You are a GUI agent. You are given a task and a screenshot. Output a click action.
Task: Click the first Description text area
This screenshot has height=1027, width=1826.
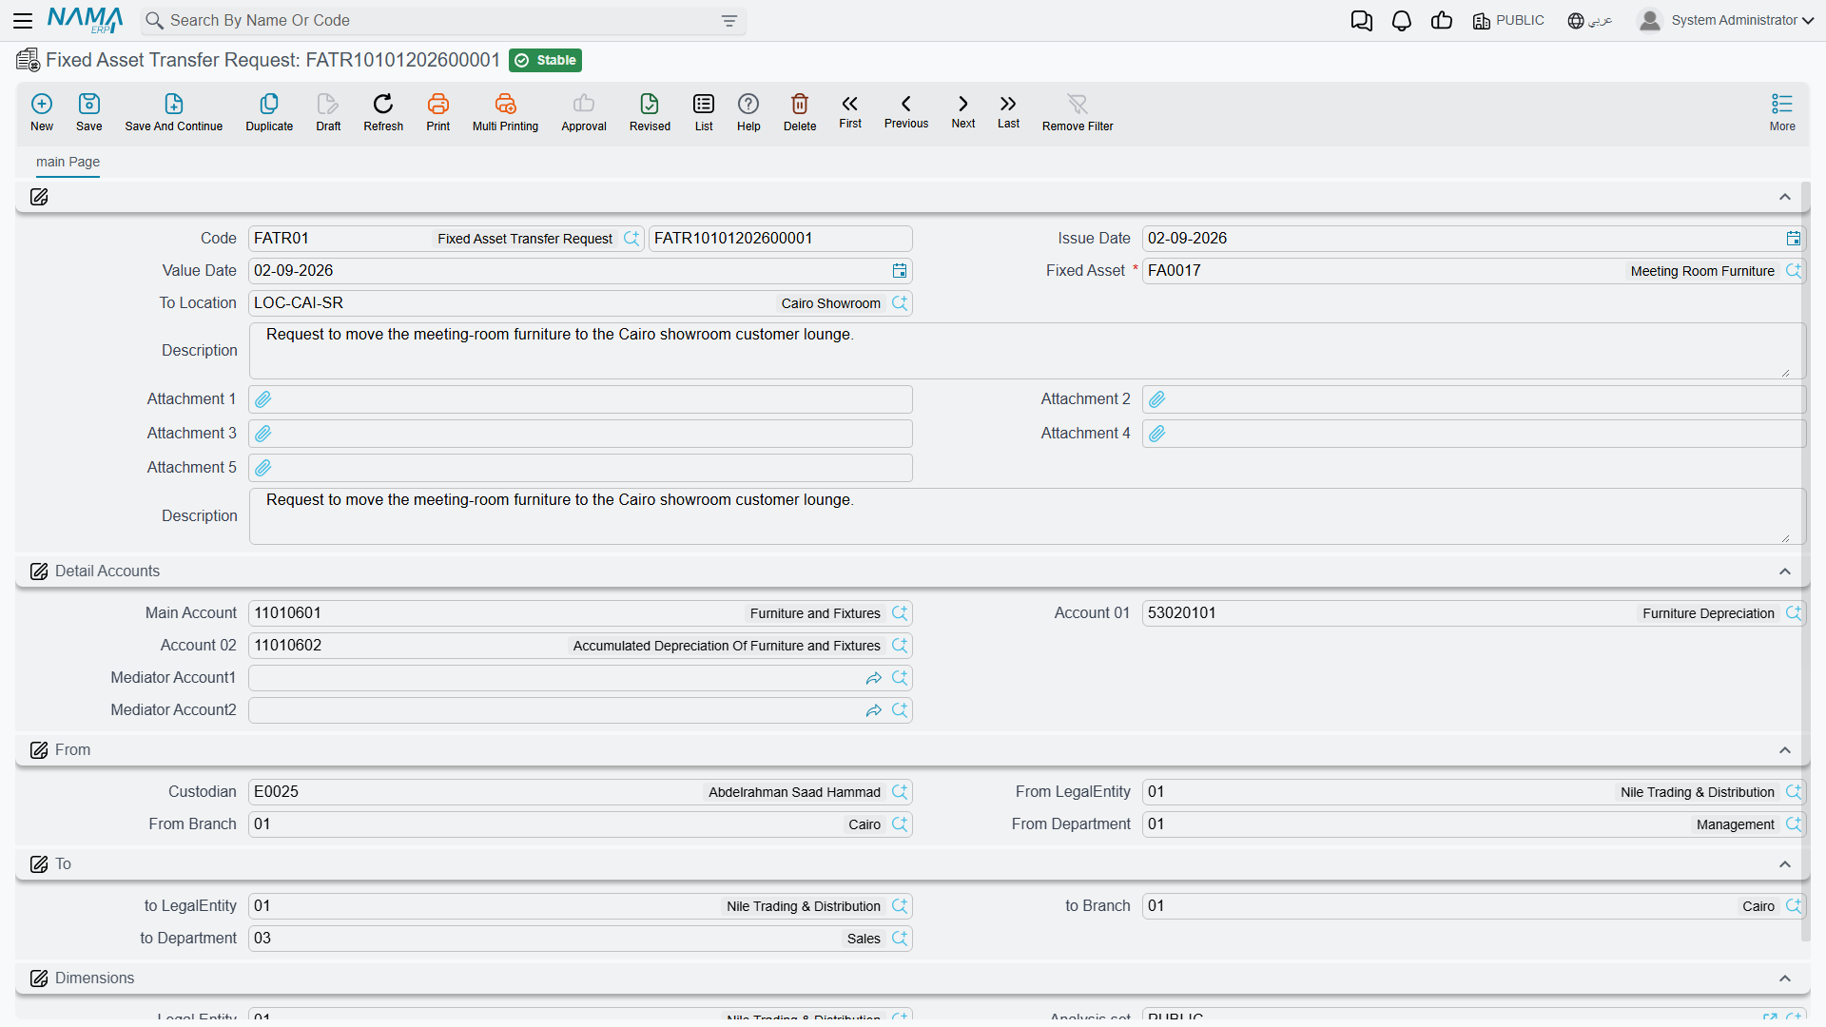(x=1027, y=351)
